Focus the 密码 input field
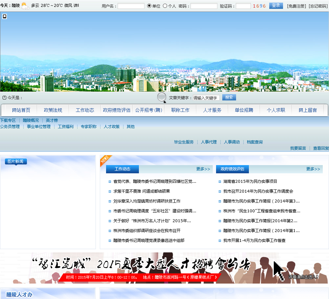The image size is (329, 299). (204, 6)
